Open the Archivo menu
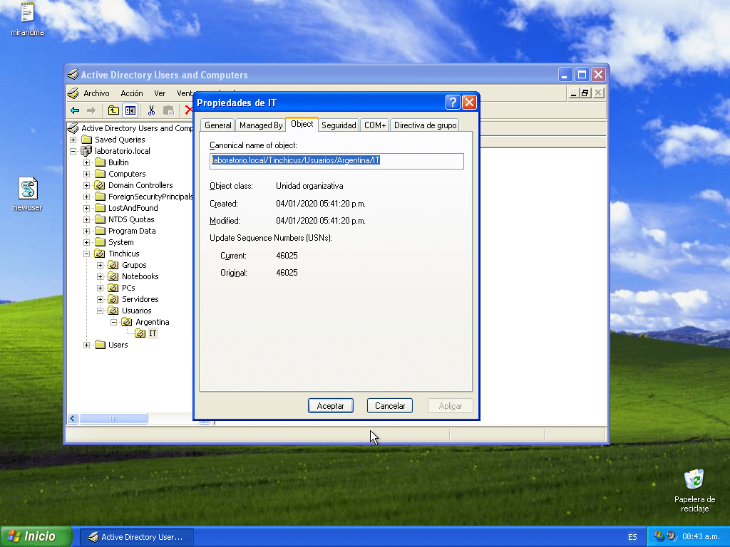730x547 pixels. point(96,93)
